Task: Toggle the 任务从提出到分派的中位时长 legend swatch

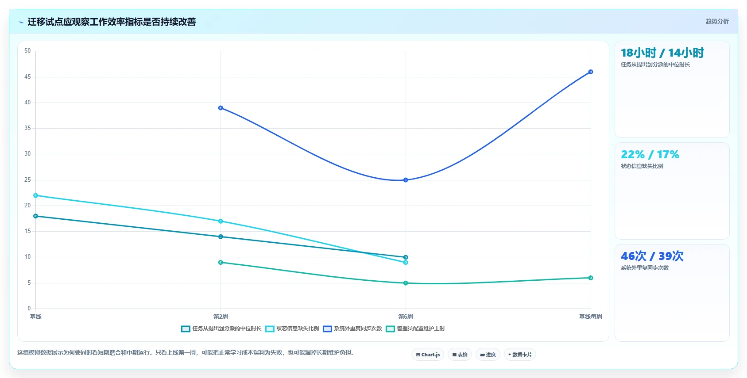Action: pyautogui.click(x=186, y=328)
